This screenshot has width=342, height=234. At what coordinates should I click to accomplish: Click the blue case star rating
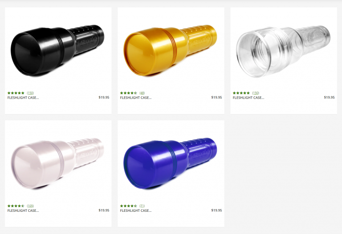pyautogui.click(x=128, y=206)
